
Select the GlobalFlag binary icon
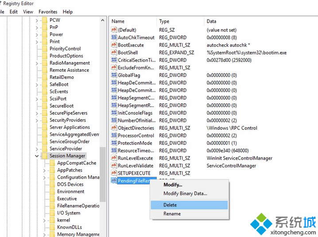114,75
